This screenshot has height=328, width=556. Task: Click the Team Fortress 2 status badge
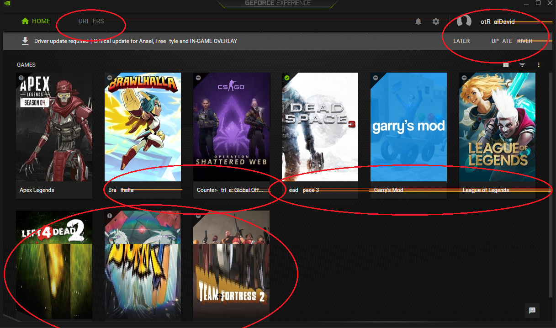pos(198,216)
